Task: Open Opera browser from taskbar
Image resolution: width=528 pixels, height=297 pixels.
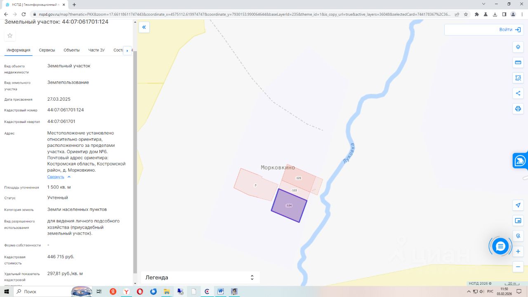Action: coord(140,292)
